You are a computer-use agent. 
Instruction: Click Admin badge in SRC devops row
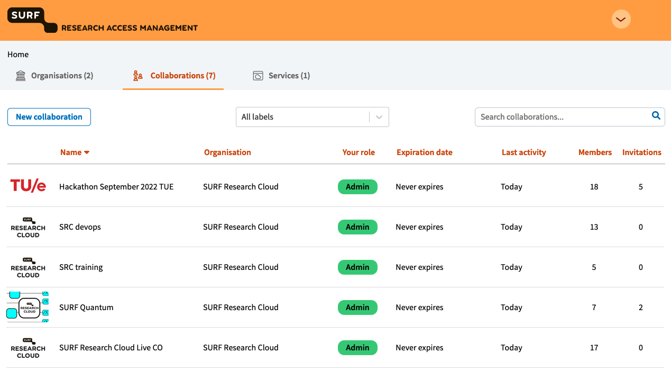(x=357, y=227)
